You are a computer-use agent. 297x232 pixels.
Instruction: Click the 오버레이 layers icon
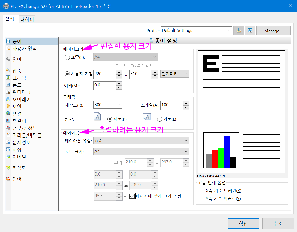8,99
